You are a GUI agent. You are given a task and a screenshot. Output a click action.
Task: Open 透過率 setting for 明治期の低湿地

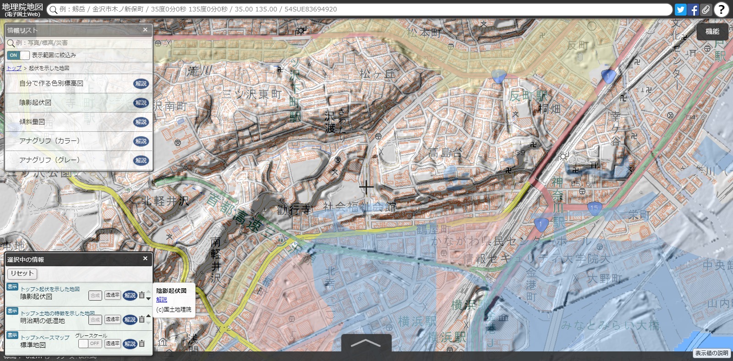tap(113, 319)
